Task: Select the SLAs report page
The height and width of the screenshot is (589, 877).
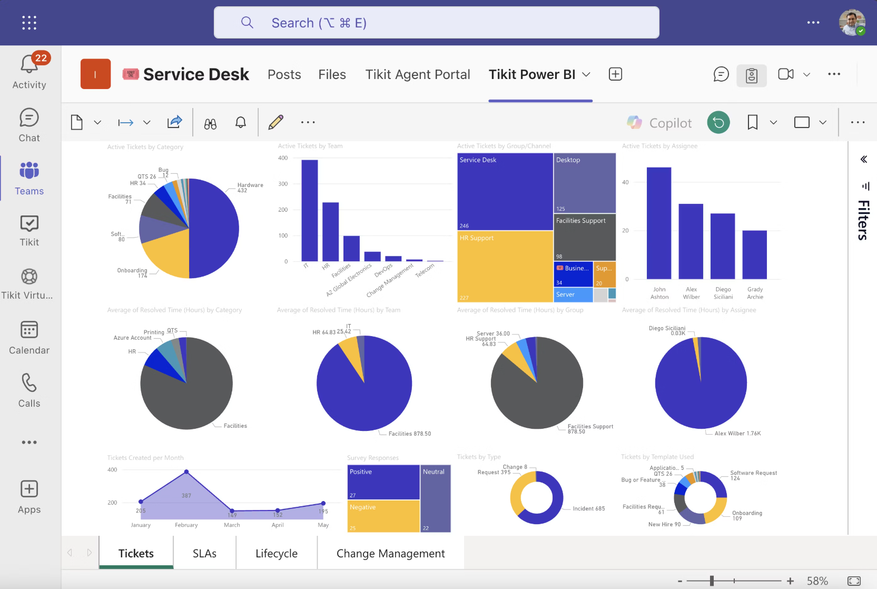Action: (204, 553)
